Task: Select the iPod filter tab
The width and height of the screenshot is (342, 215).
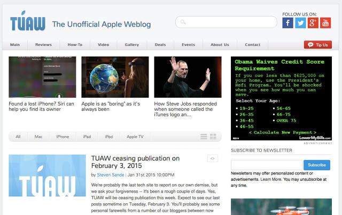Action: click(x=109, y=137)
